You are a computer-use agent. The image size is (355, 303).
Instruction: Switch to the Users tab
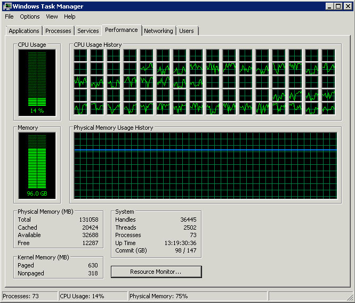[x=187, y=31]
